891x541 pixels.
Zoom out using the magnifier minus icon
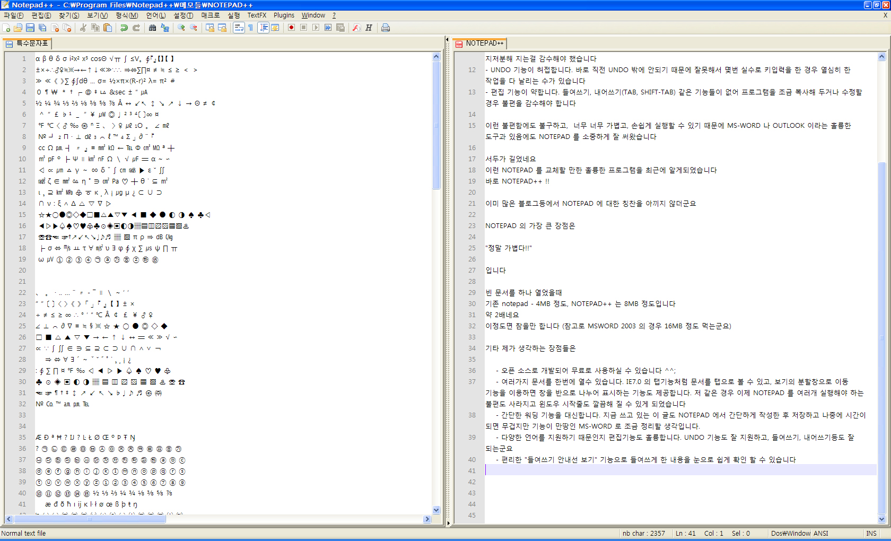194,28
